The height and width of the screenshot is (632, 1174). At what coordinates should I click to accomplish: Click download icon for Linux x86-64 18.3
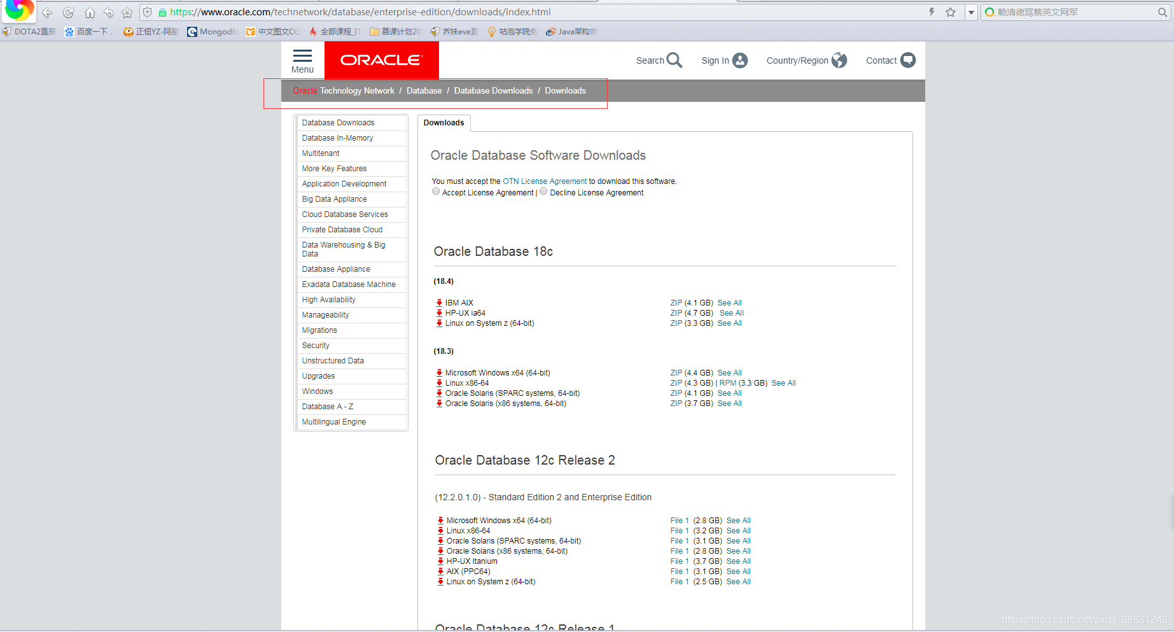click(439, 383)
